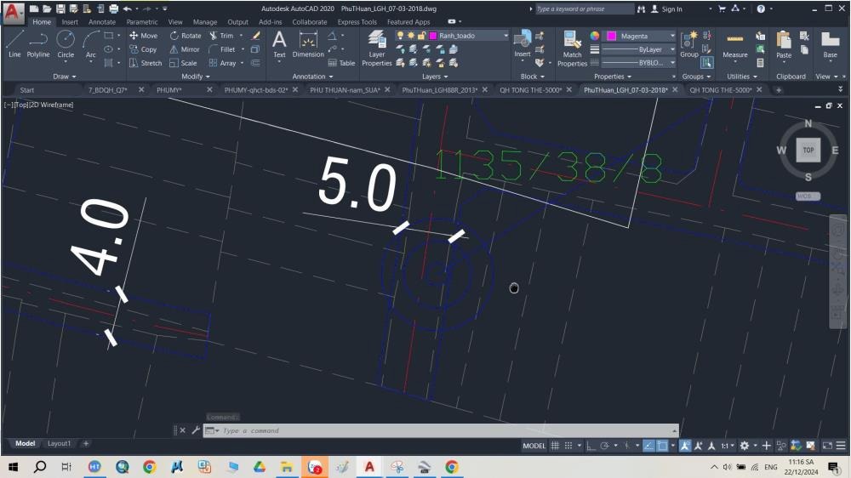This screenshot has height=478, width=851.
Task: Click the new drawing tab plus button
Action: (x=779, y=90)
